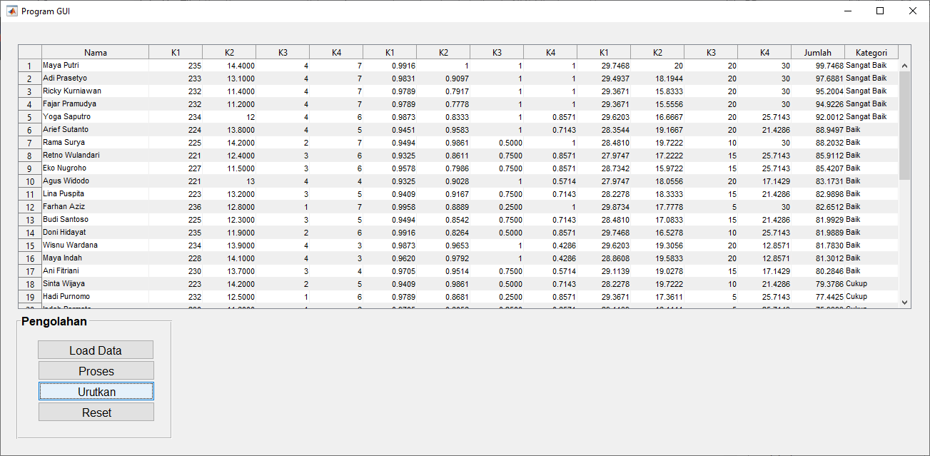
Task: Click the Reset button
Action: tap(96, 412)
